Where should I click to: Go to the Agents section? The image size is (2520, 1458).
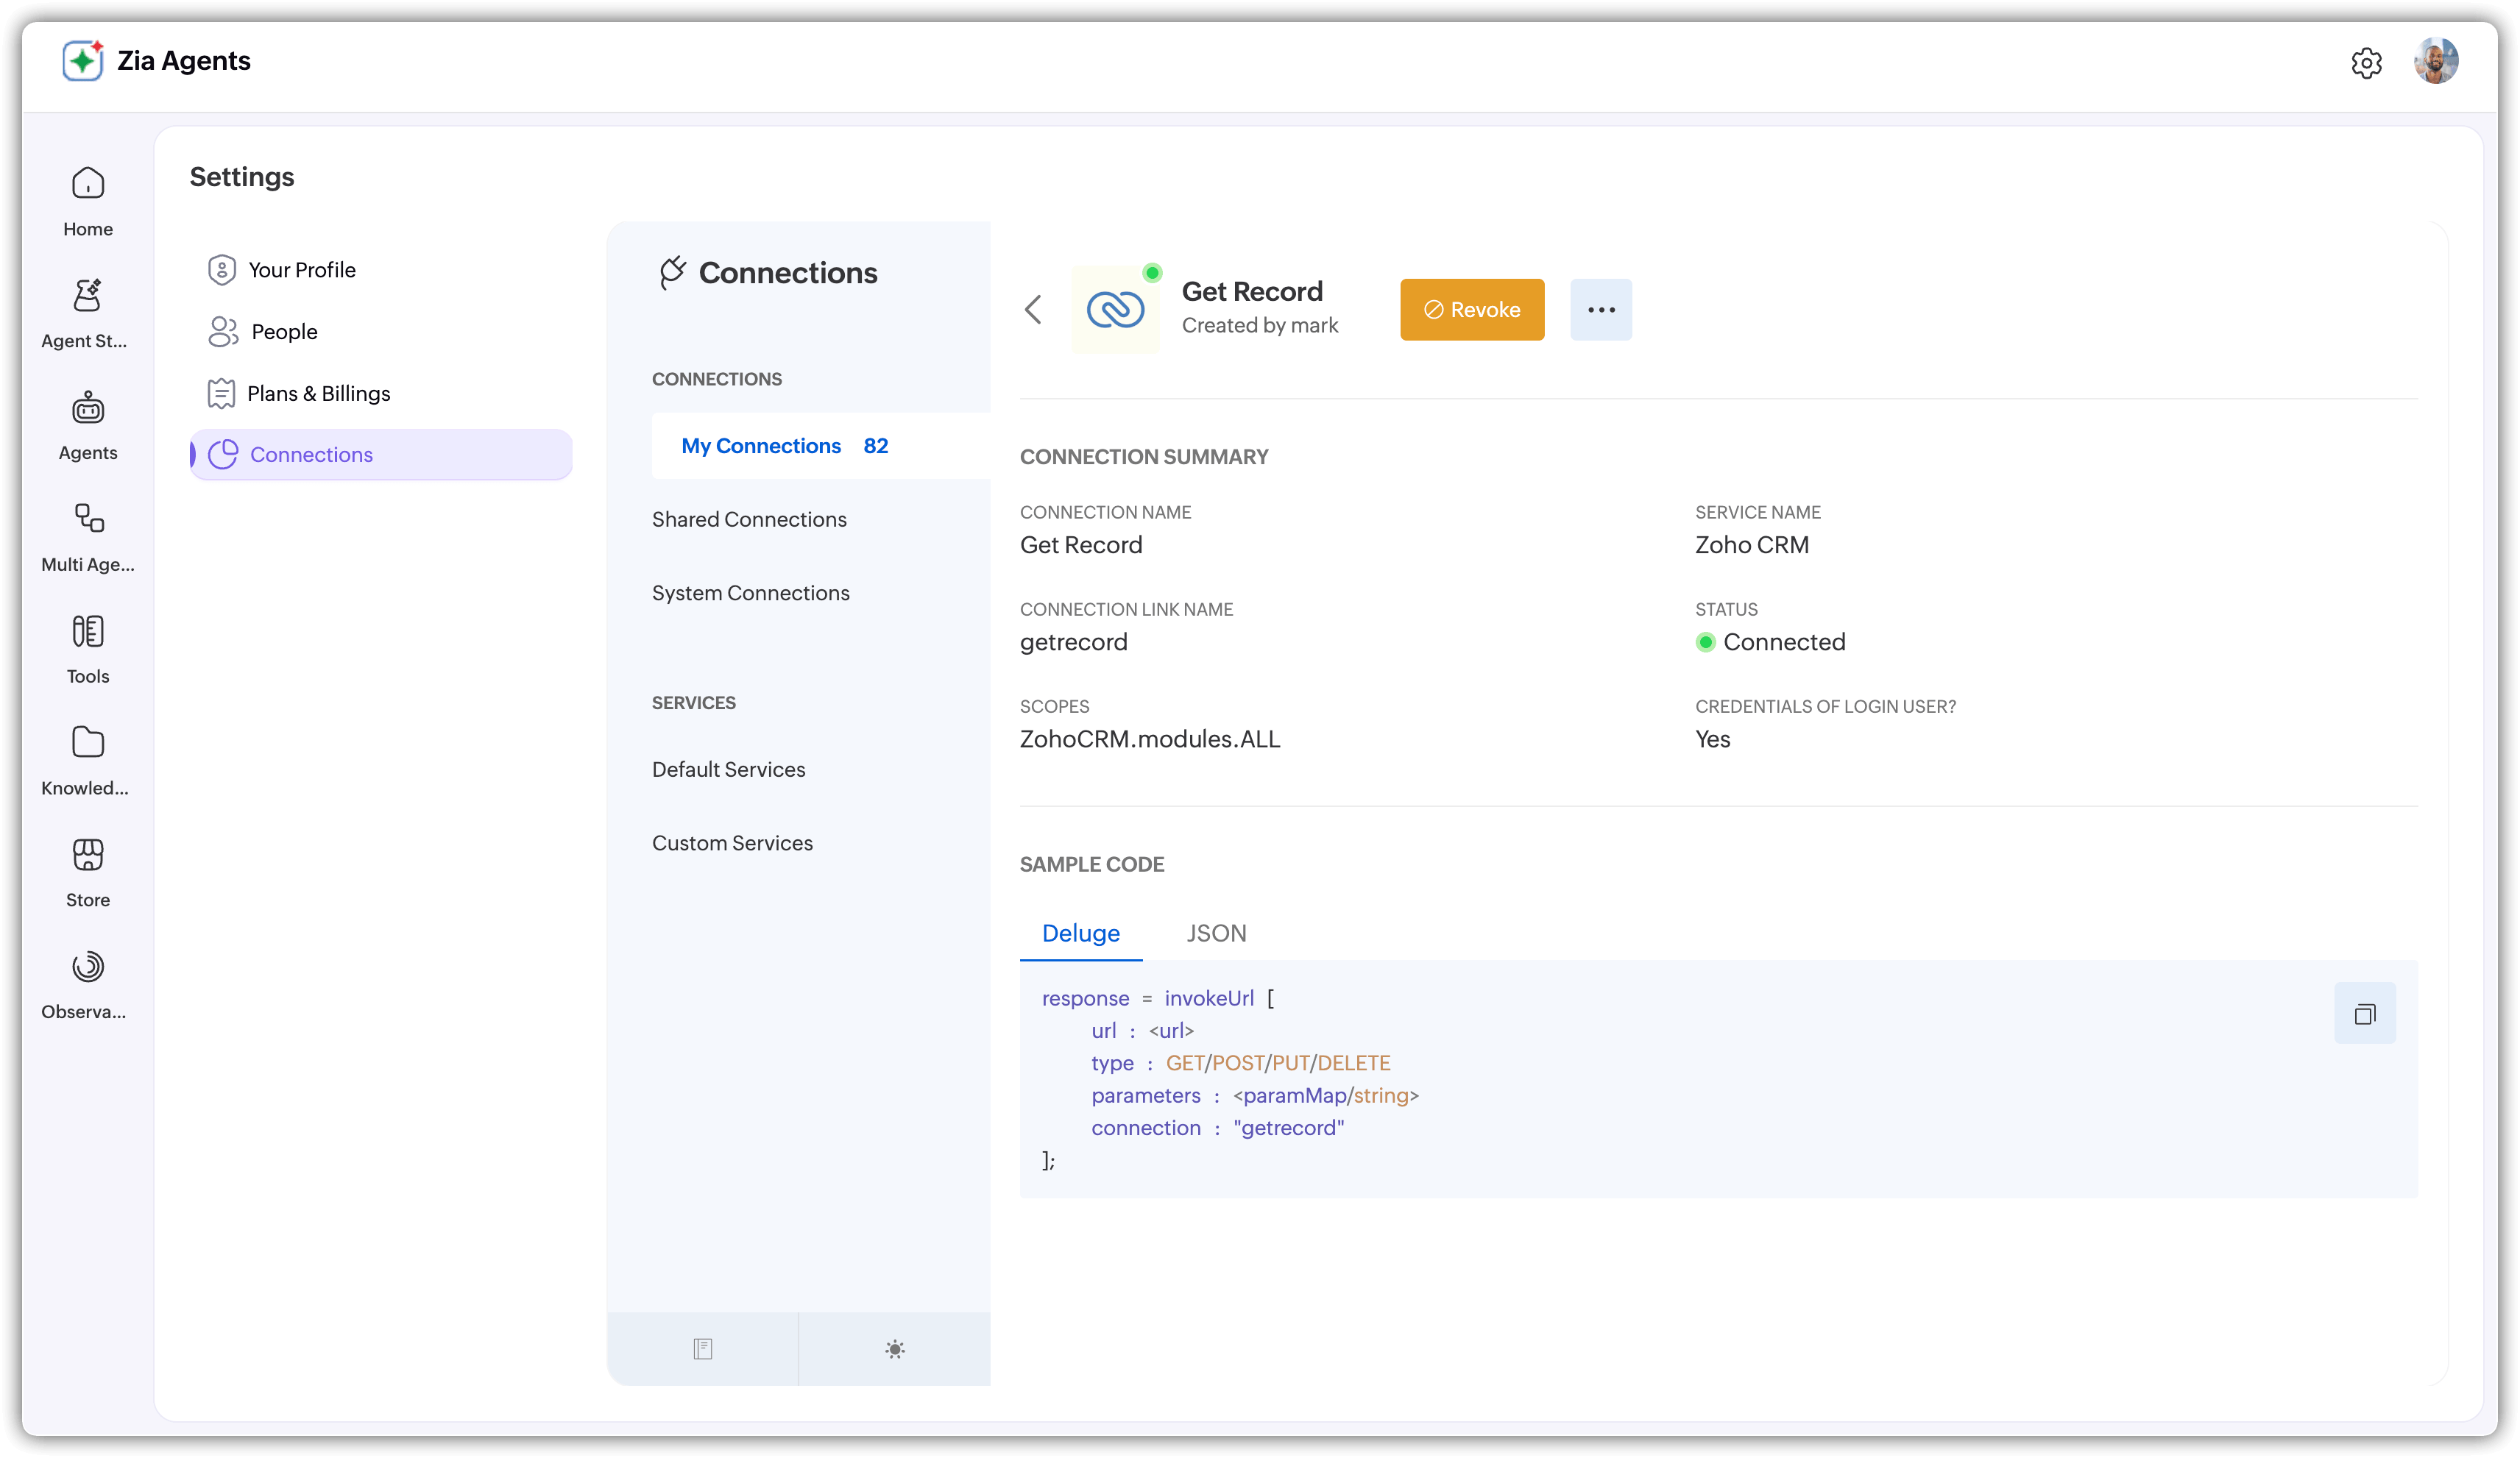[88, 424]
